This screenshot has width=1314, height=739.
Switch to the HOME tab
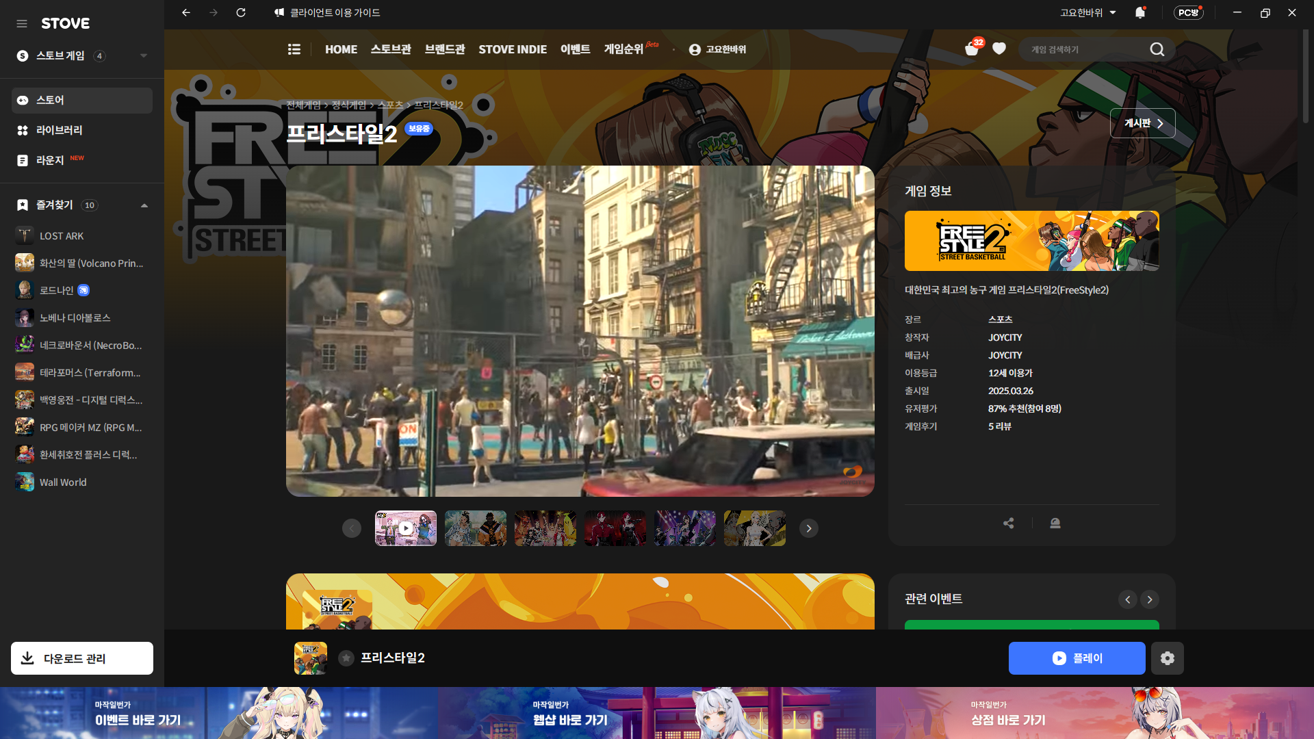tap(341, 49)
